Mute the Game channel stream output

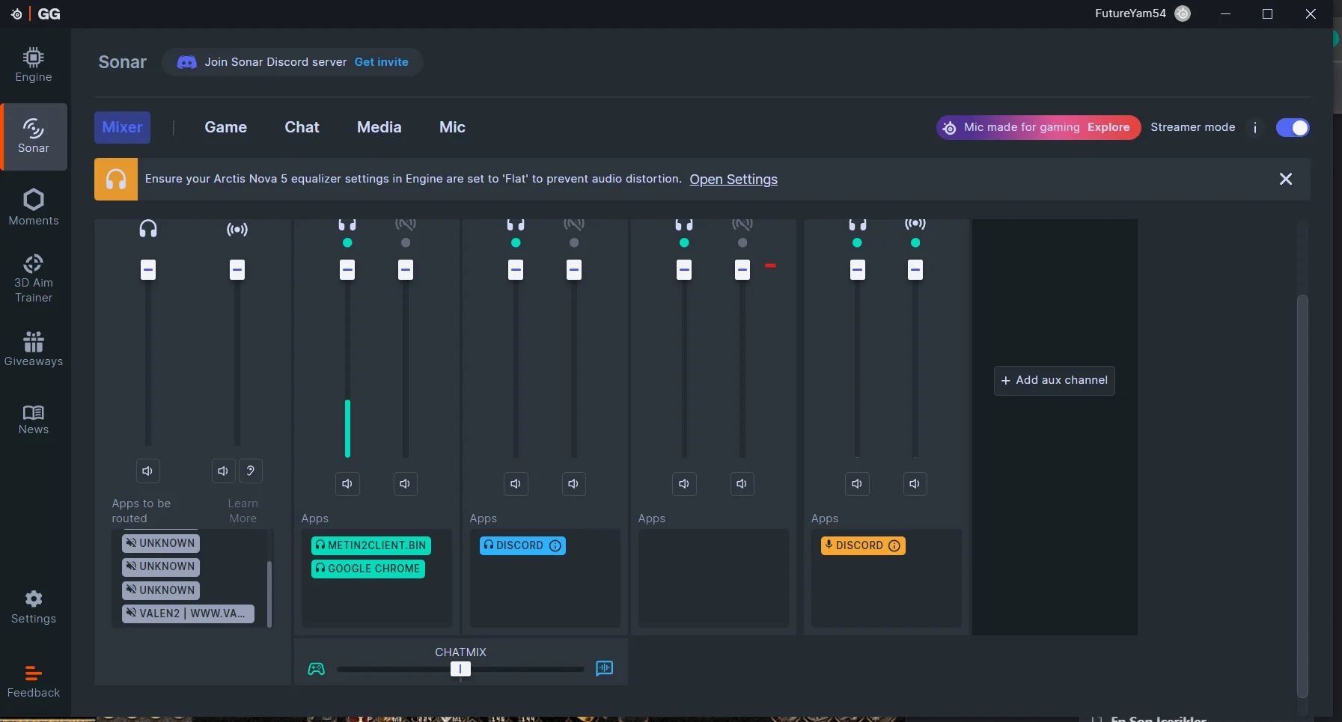click(405, 483)
